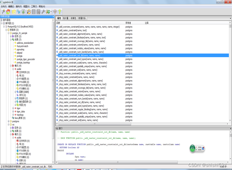Refresh the selected object
This screenshot has height=170, width=232.
[8, 12]
